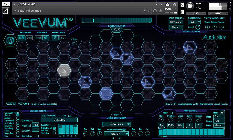
Task: Adjust the arpeggiator Octave knob
Action: [189, 120]
